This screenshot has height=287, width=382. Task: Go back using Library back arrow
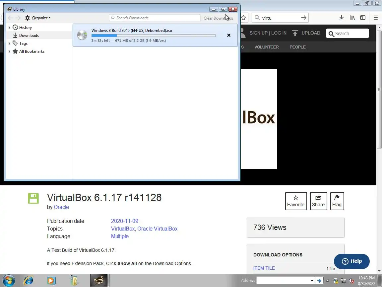(x=11, y=18)
